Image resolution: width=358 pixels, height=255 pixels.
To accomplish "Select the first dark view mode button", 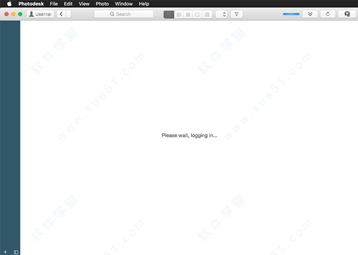I will pos(169,14).
